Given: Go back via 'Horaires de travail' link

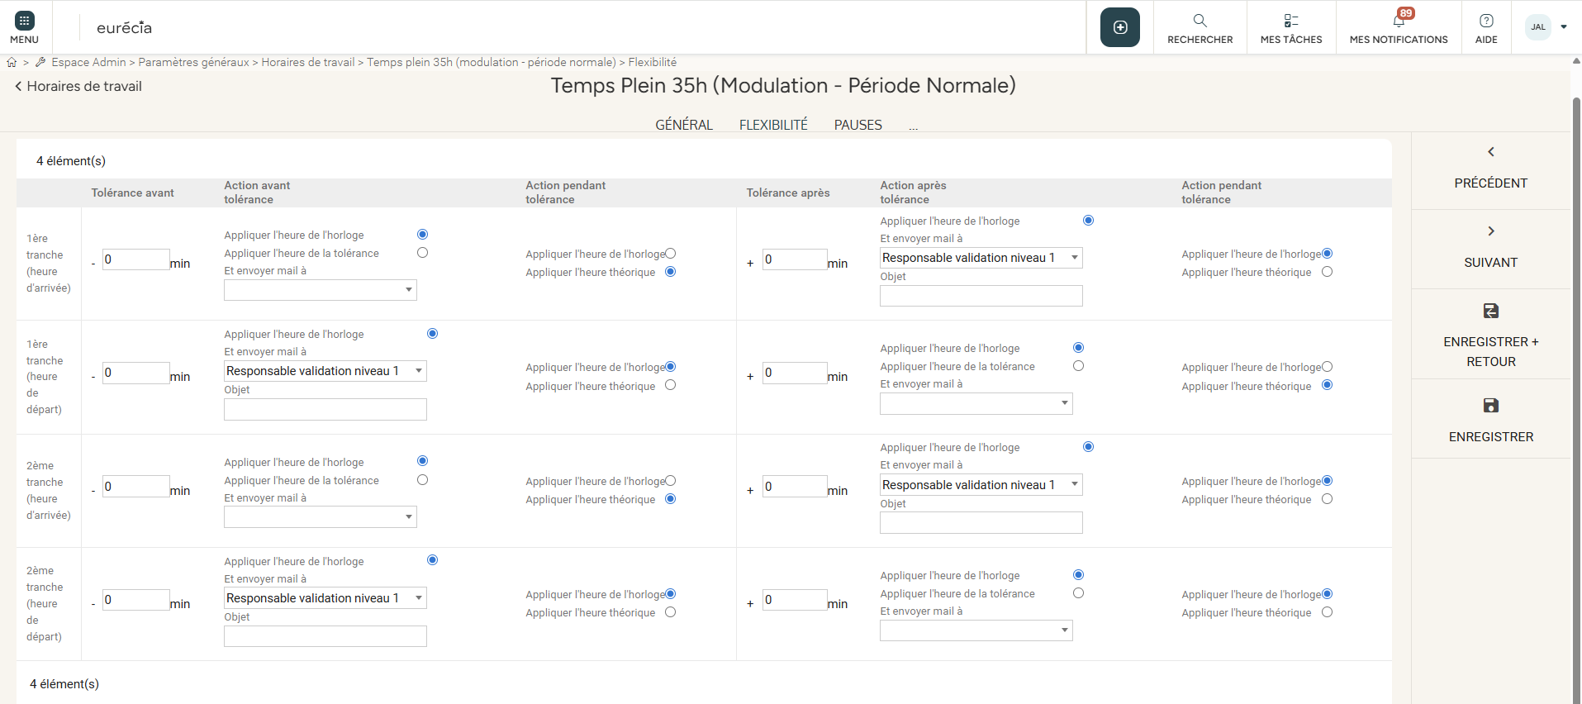Looking at the screenshot, I should (78, 86).
